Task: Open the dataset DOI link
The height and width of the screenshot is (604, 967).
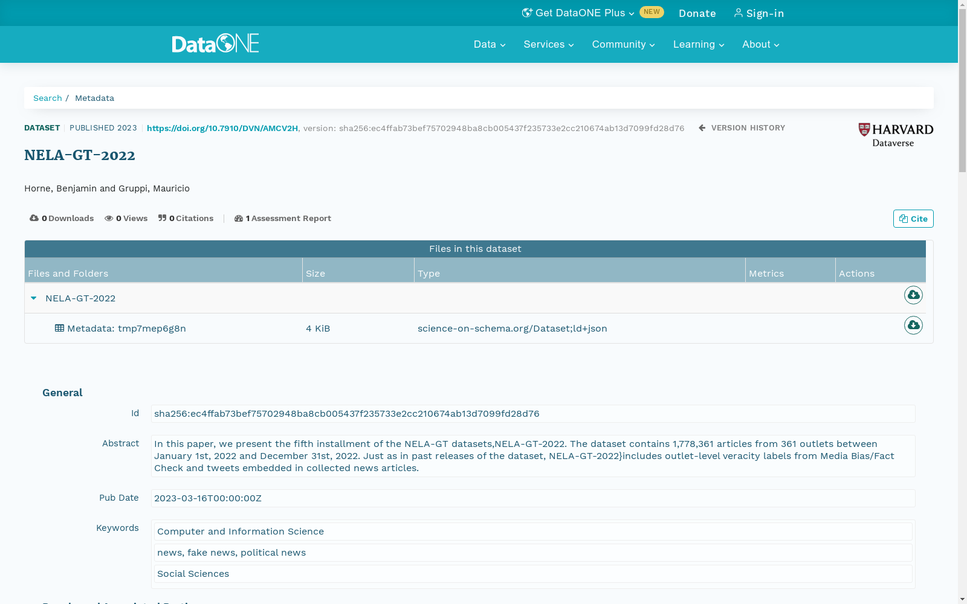Action: pyautogui.click(x=222, y=128)
